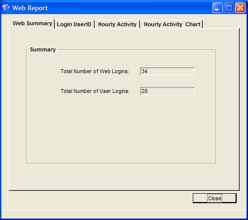Click the 'Web Report' title text
The height and width of the screenshot is (220, 248).
[x=30, y=8]
